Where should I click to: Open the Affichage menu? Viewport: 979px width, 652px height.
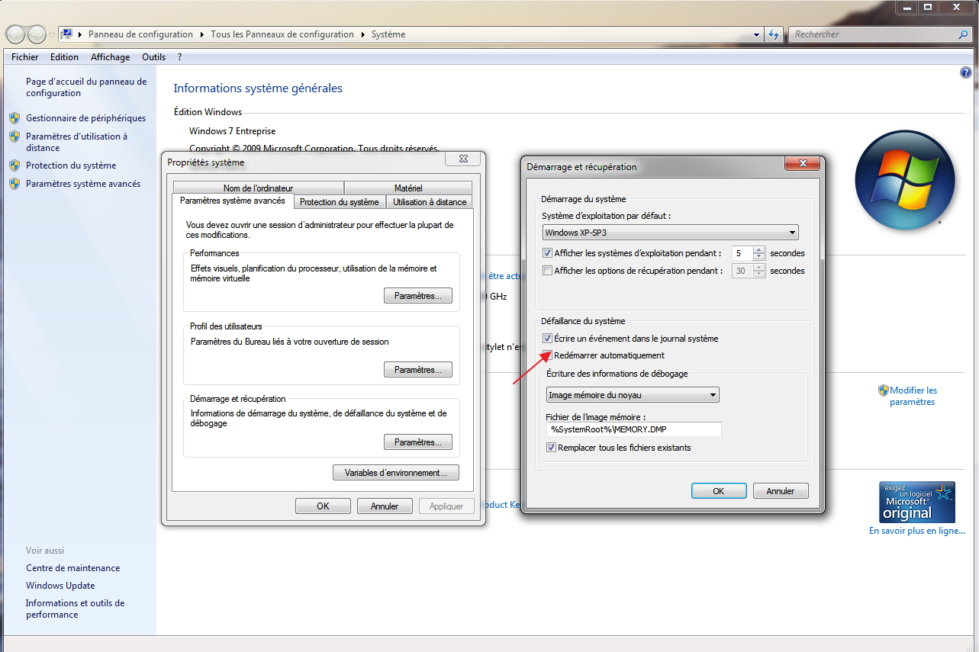(x=111, y=57)
